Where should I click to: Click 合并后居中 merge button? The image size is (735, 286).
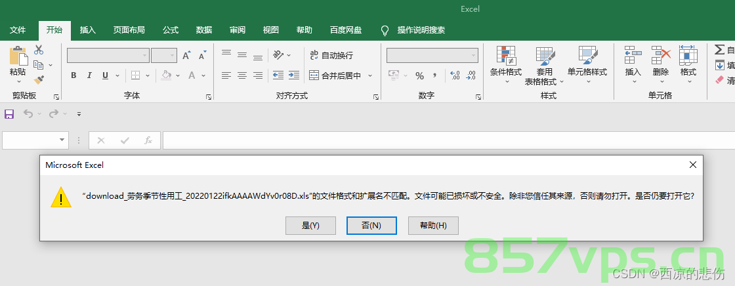tap(335, 75)
